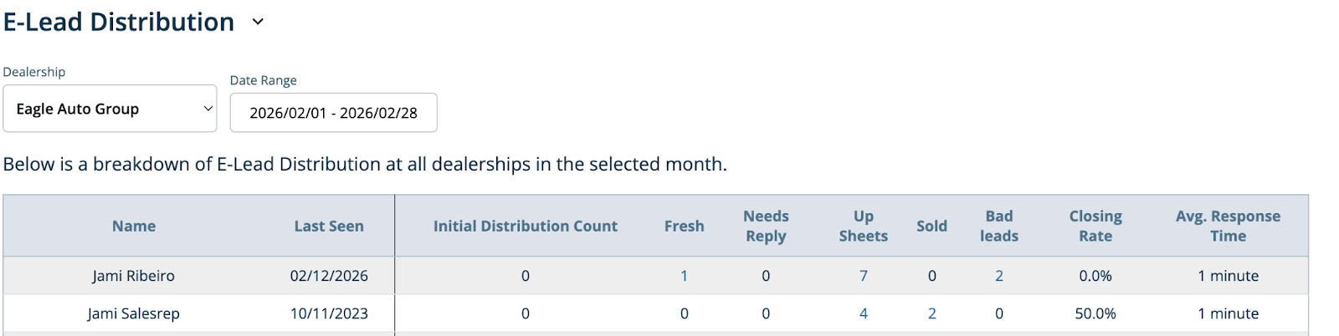Click the Date Range input field
The height and width of the screenshot is (336, 1339).
click(x=333, y=113)
